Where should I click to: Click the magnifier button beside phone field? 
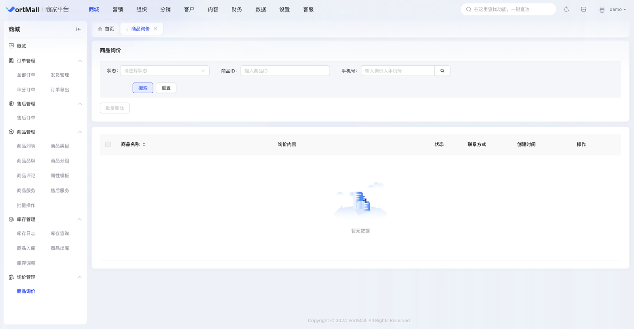tap(442, 71)
